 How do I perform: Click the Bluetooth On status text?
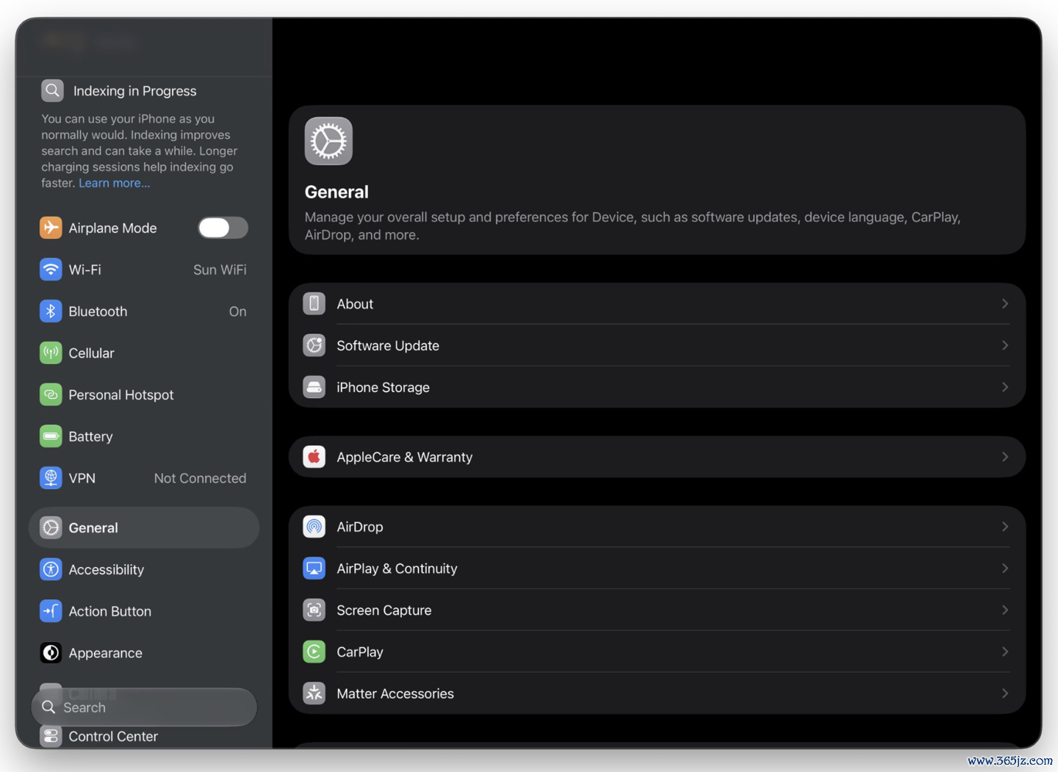(237, 311)
